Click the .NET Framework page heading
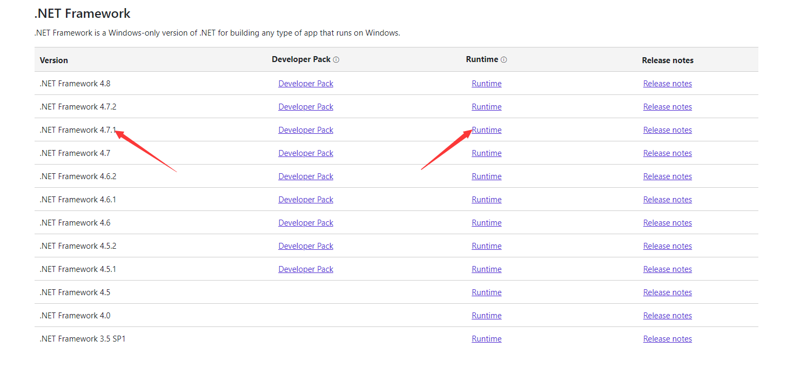This screenshot has width=787, height=368. point(83,13)
